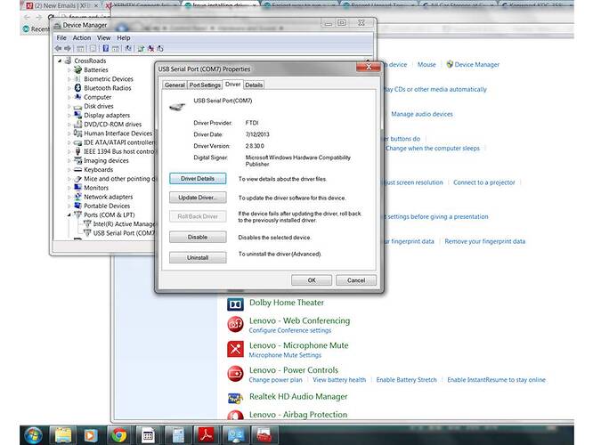
Task: Click the Realtek HD Audio Manager icon
Action: 235,398
